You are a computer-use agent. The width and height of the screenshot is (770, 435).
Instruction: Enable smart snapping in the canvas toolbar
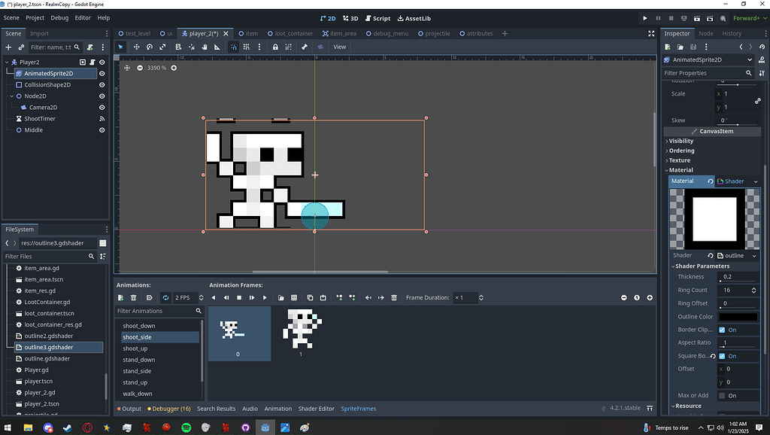[234, 47]
